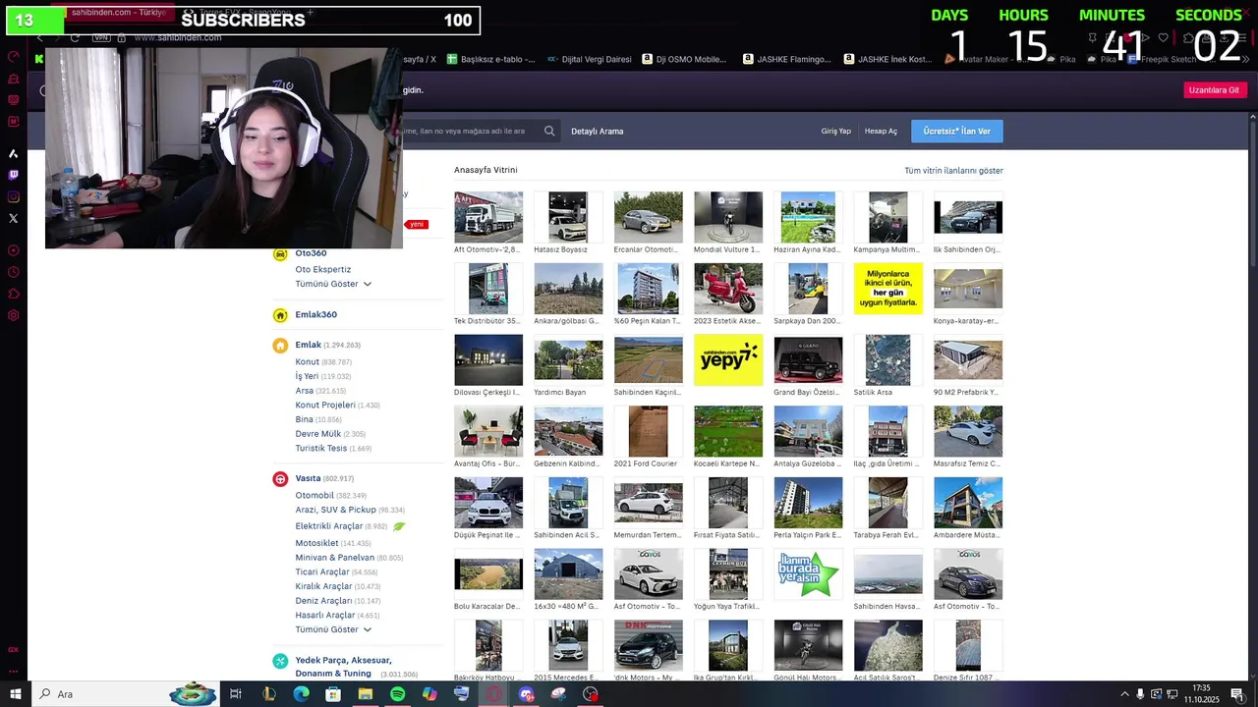Open File Explorer from the taskbar
The width and height of the screenshot is (1258, 707).
[x=365, y=694]
